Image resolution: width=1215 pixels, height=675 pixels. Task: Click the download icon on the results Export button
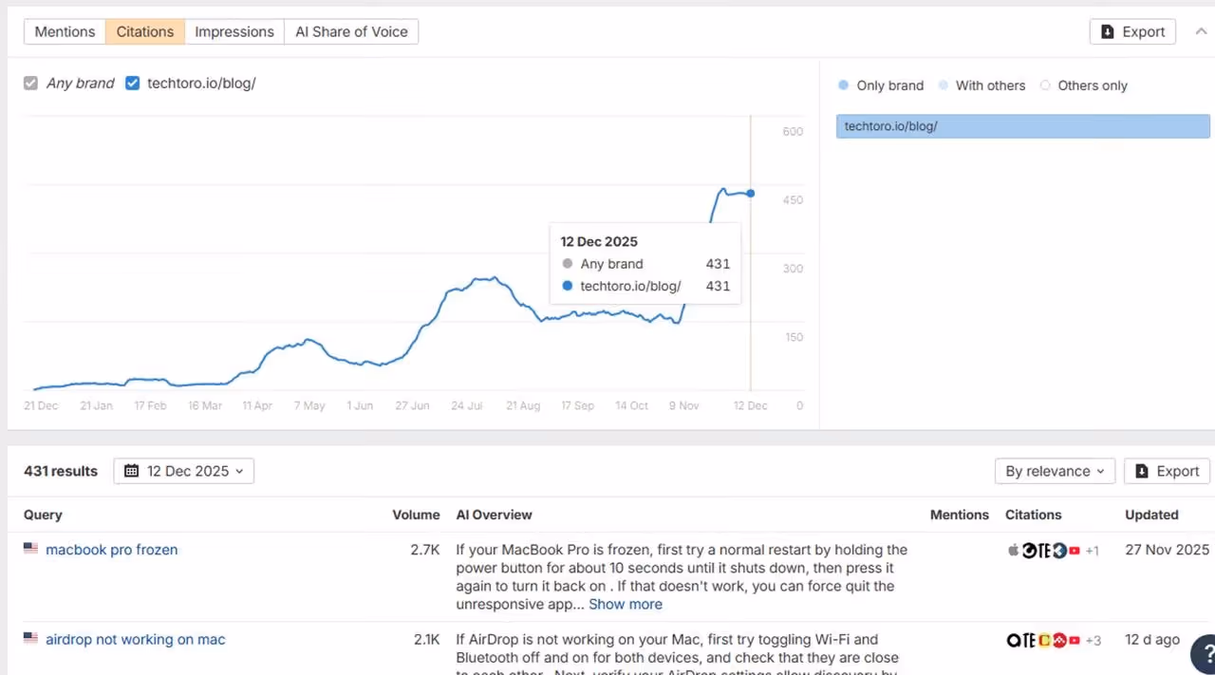click(x=1142, y=471)
